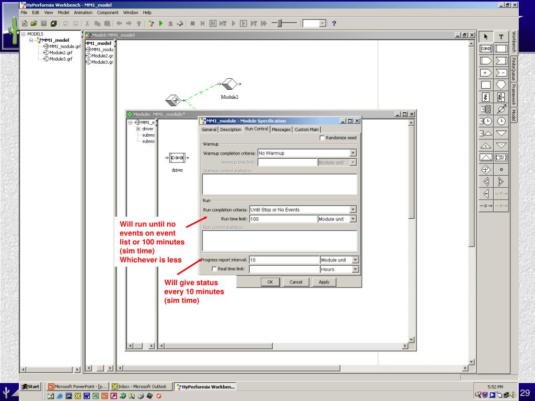The height and width of the screenshot is (401, 535).
Task: Open Real time limit Hours dropdown
Action: click(355, 269)
